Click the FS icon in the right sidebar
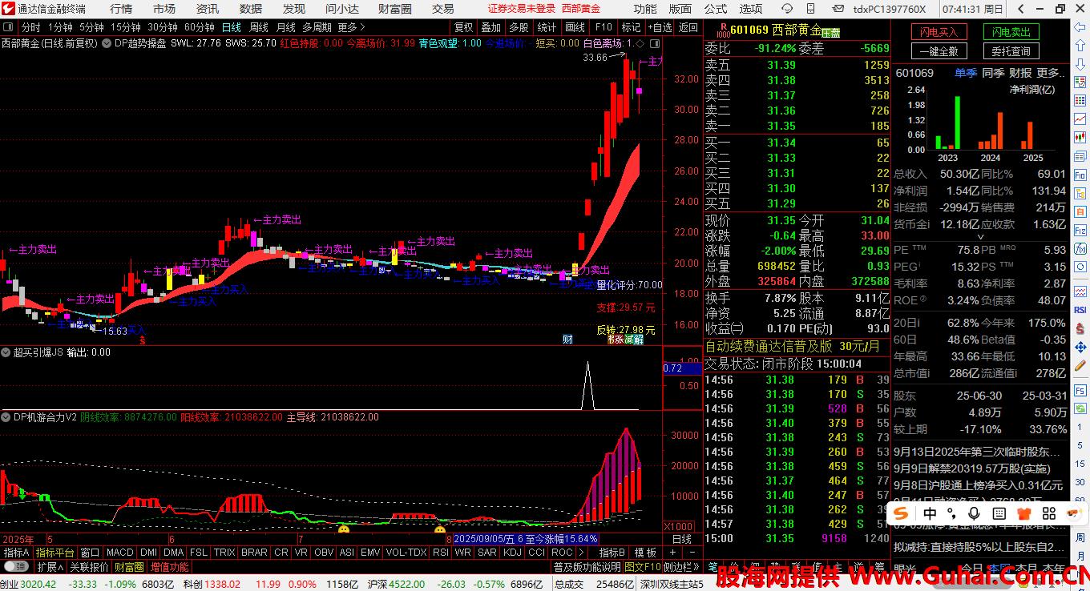Image resolution: width=1090 pixels, height=591 pixels. point(1080,390)
